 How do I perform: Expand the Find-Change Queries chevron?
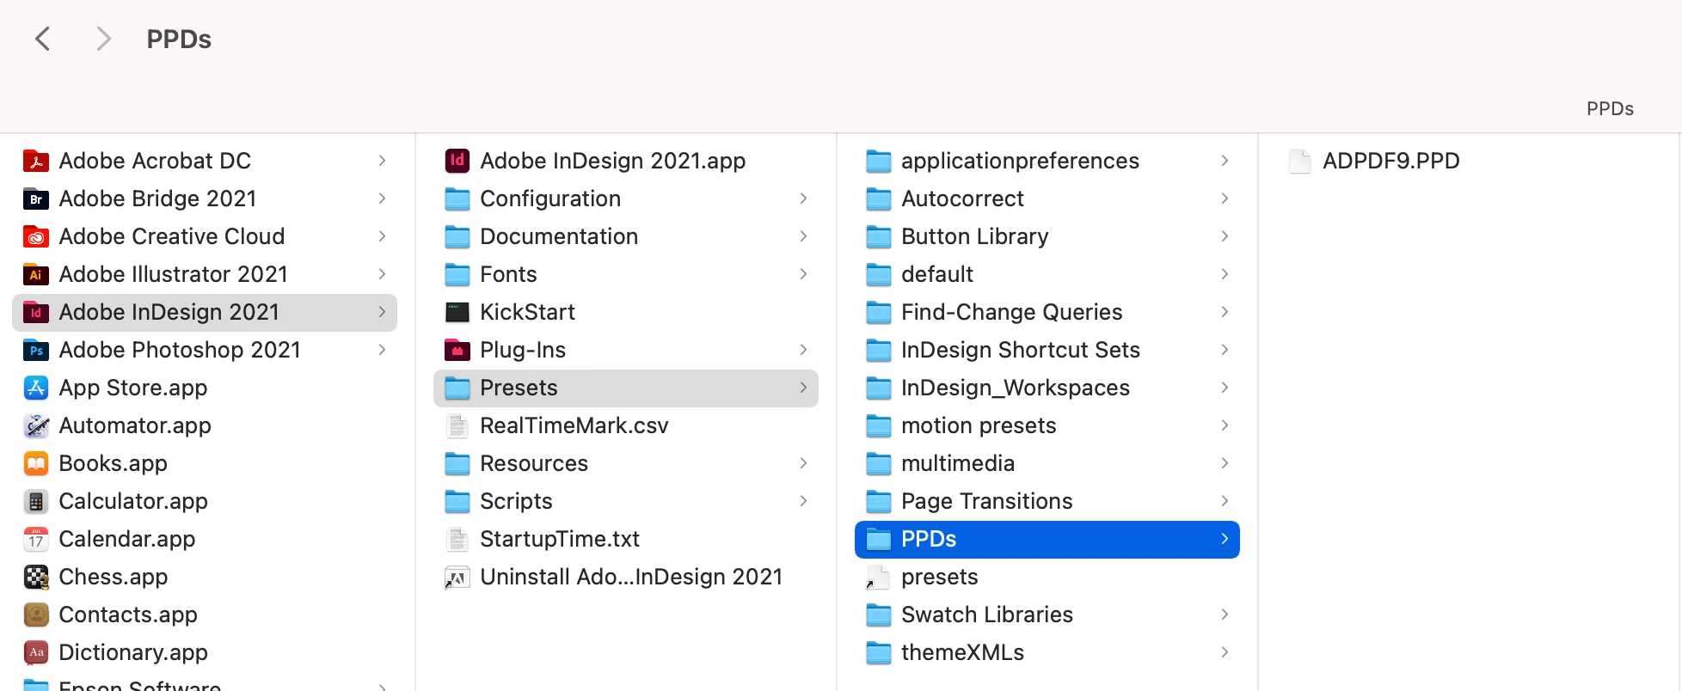(x=1225, y=312)
